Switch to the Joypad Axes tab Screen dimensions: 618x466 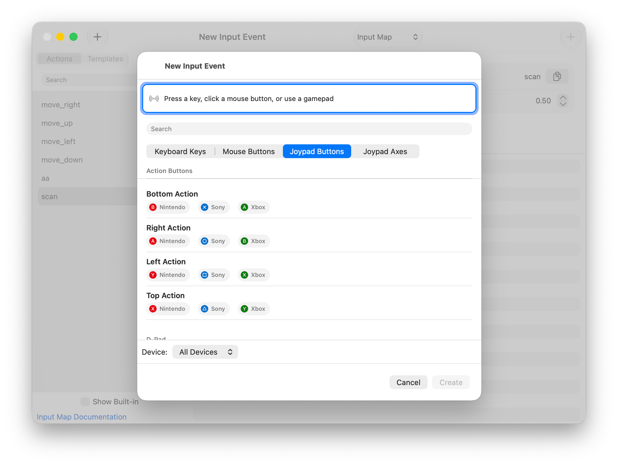385,151
